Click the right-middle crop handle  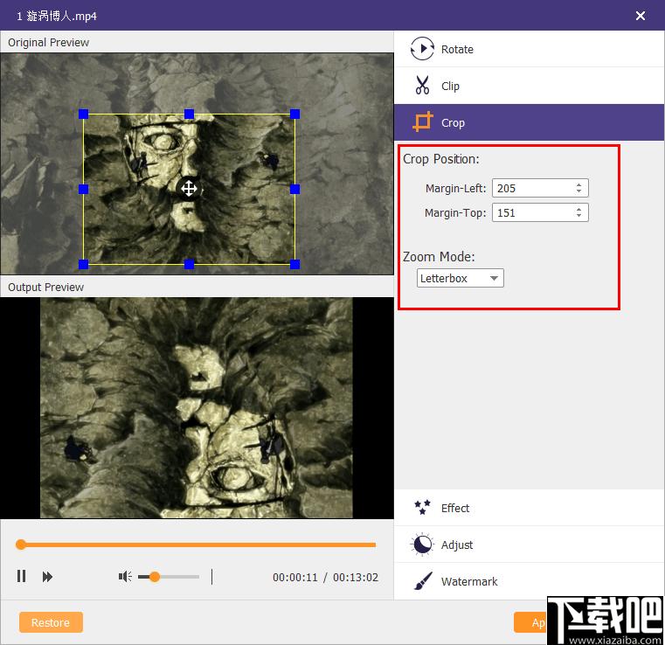pyautogui.click(x=295, y=189)
